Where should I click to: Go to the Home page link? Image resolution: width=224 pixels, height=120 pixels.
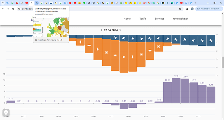tap(127, 19)
